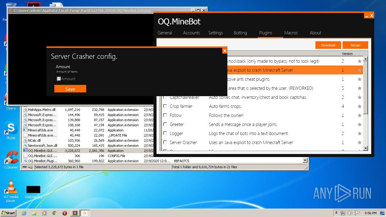Enable the Logger plugin checkbox
Image resolution: width=386 pixels, height=217 pixels.
(x=165, y=133)
